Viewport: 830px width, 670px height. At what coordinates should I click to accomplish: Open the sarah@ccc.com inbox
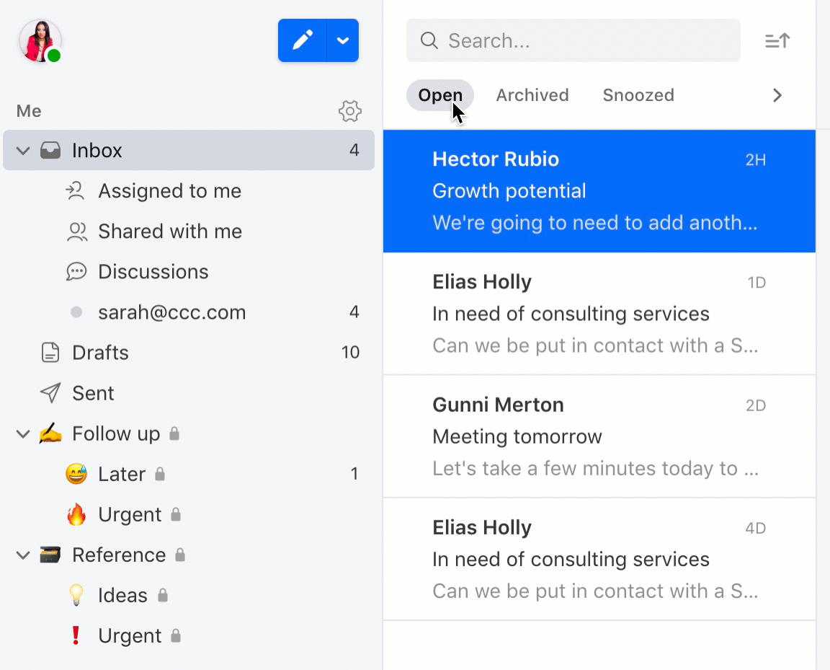tap(172, 313)
